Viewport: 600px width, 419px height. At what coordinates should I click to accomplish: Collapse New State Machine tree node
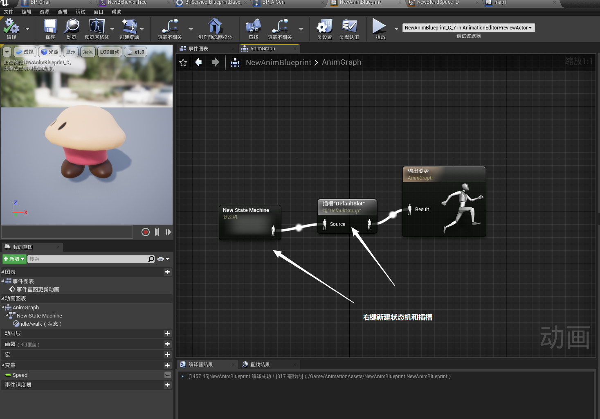[7, 315]
